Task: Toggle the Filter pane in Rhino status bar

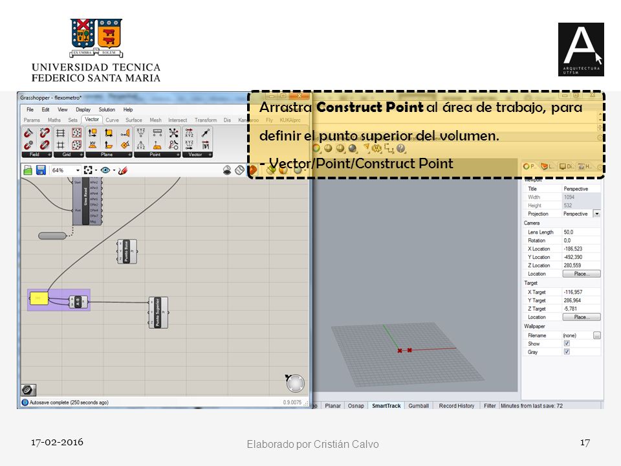Action: (x=490, y=406)
